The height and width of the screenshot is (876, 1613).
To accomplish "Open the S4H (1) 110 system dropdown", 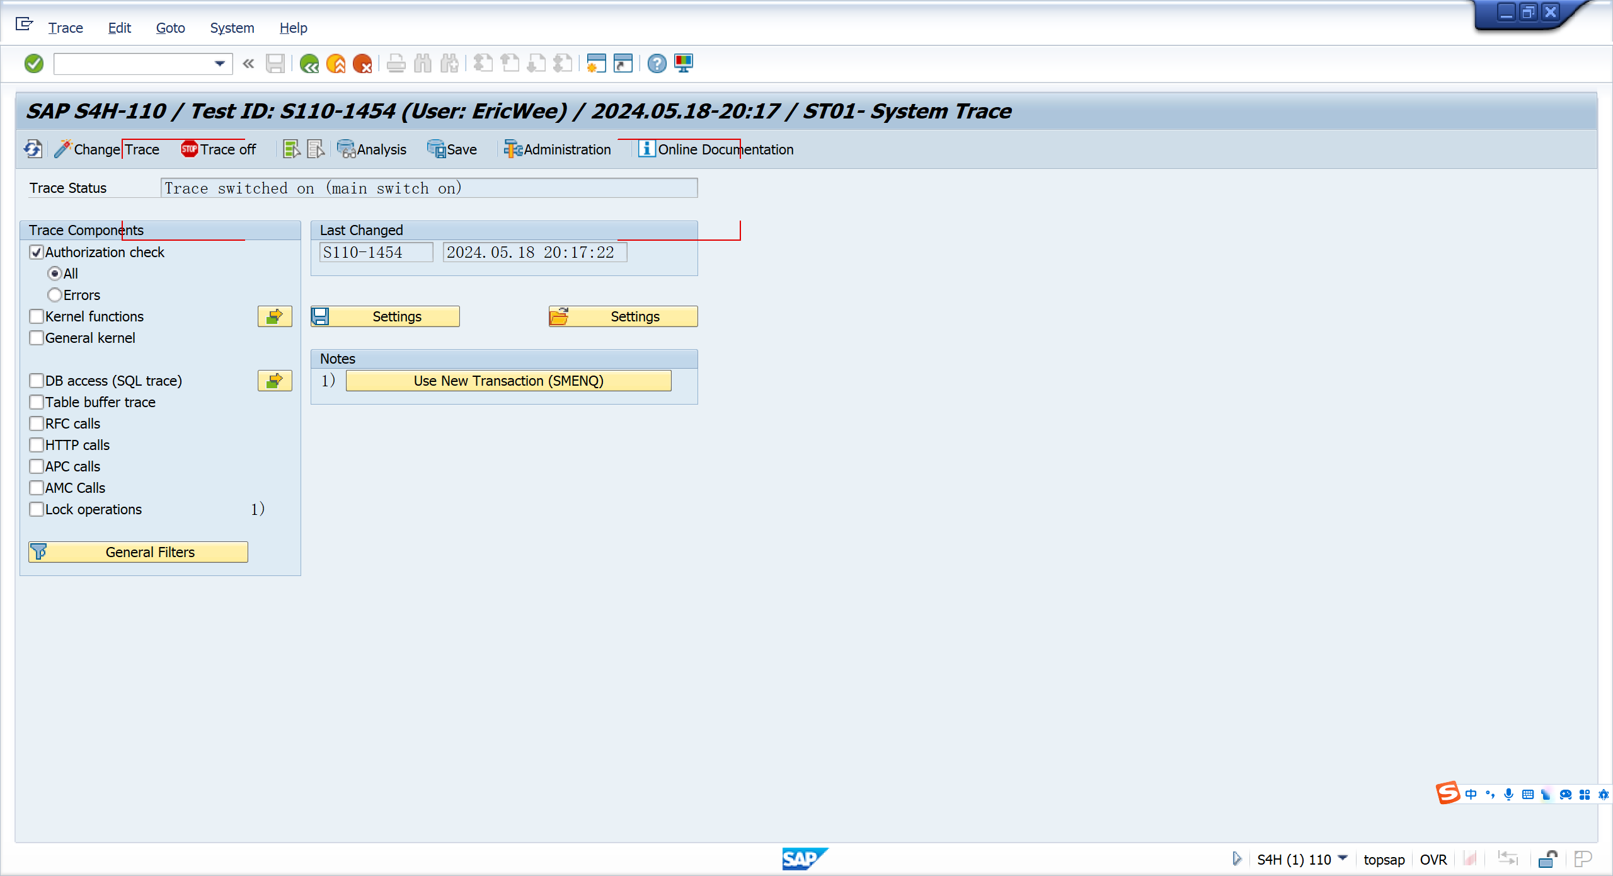I will (x=1343, y=858).
